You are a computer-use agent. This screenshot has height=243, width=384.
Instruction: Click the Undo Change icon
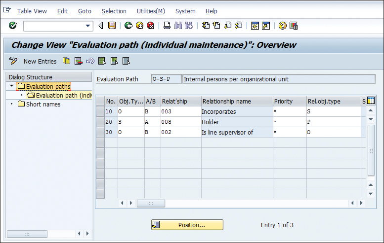[x=90, y=61]
